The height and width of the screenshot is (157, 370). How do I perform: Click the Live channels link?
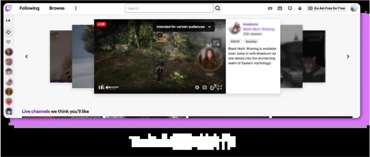coord(36,111)
